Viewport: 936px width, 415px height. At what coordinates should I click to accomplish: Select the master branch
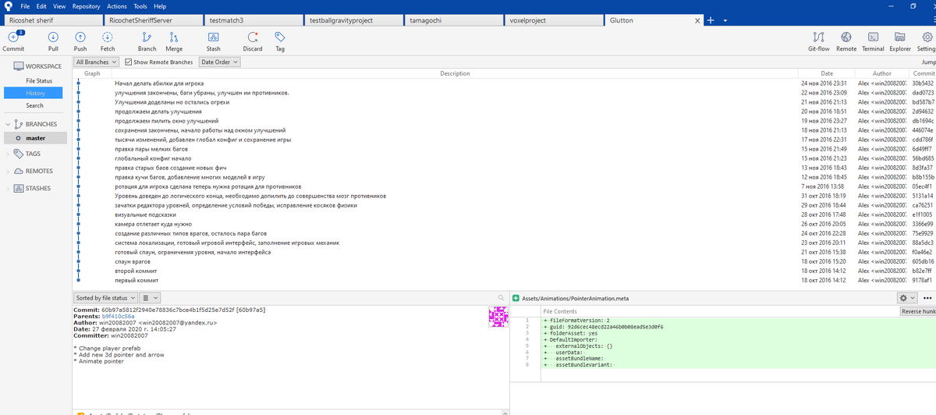click(x=35, y=138)
